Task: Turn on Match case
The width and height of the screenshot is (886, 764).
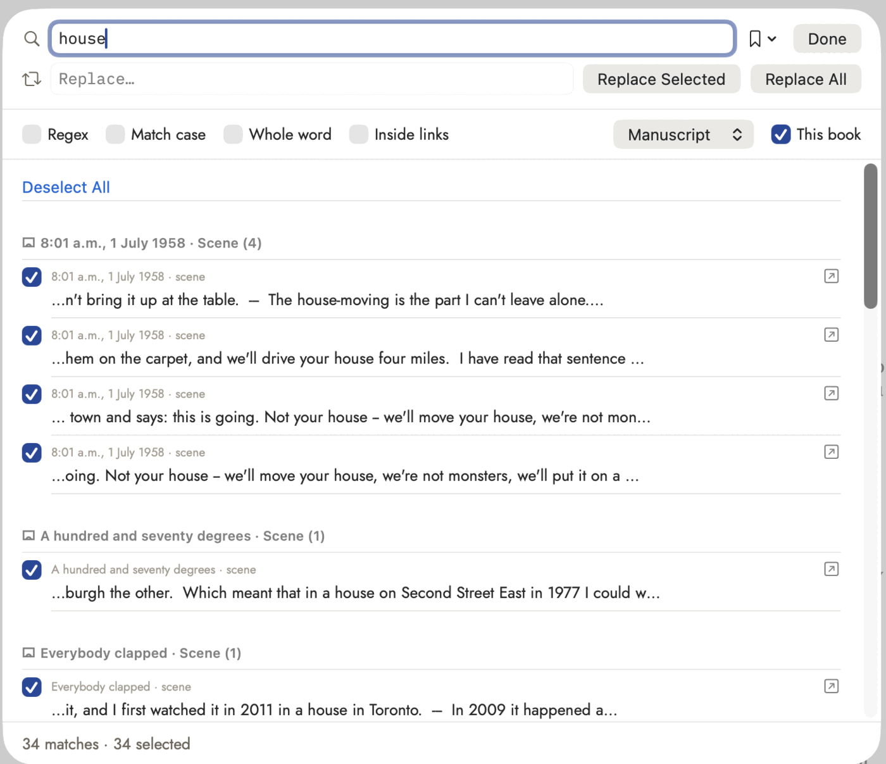Action: [115, 134]
